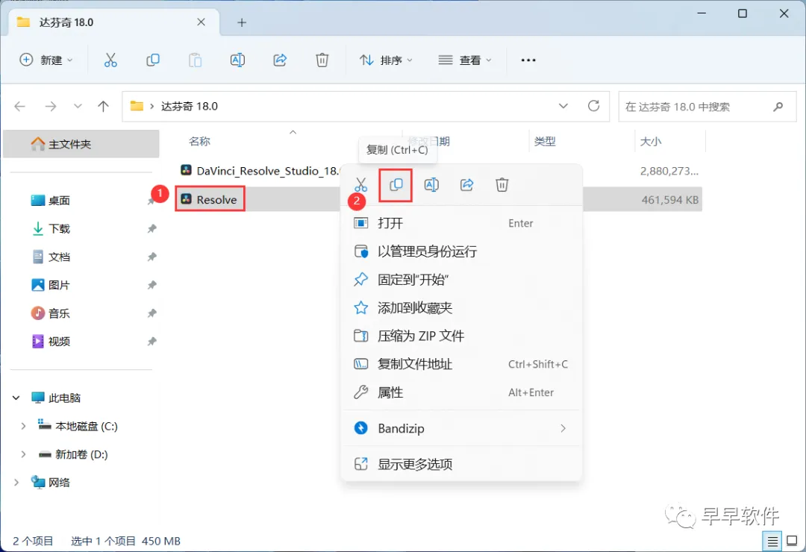Sort by 名称 column header
The width and height of the screenshot is (806, 552).
pyautogui.click(x=199, y=141)
